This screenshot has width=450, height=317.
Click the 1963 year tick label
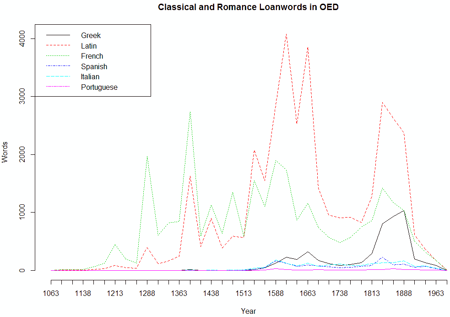pos(435,293)
